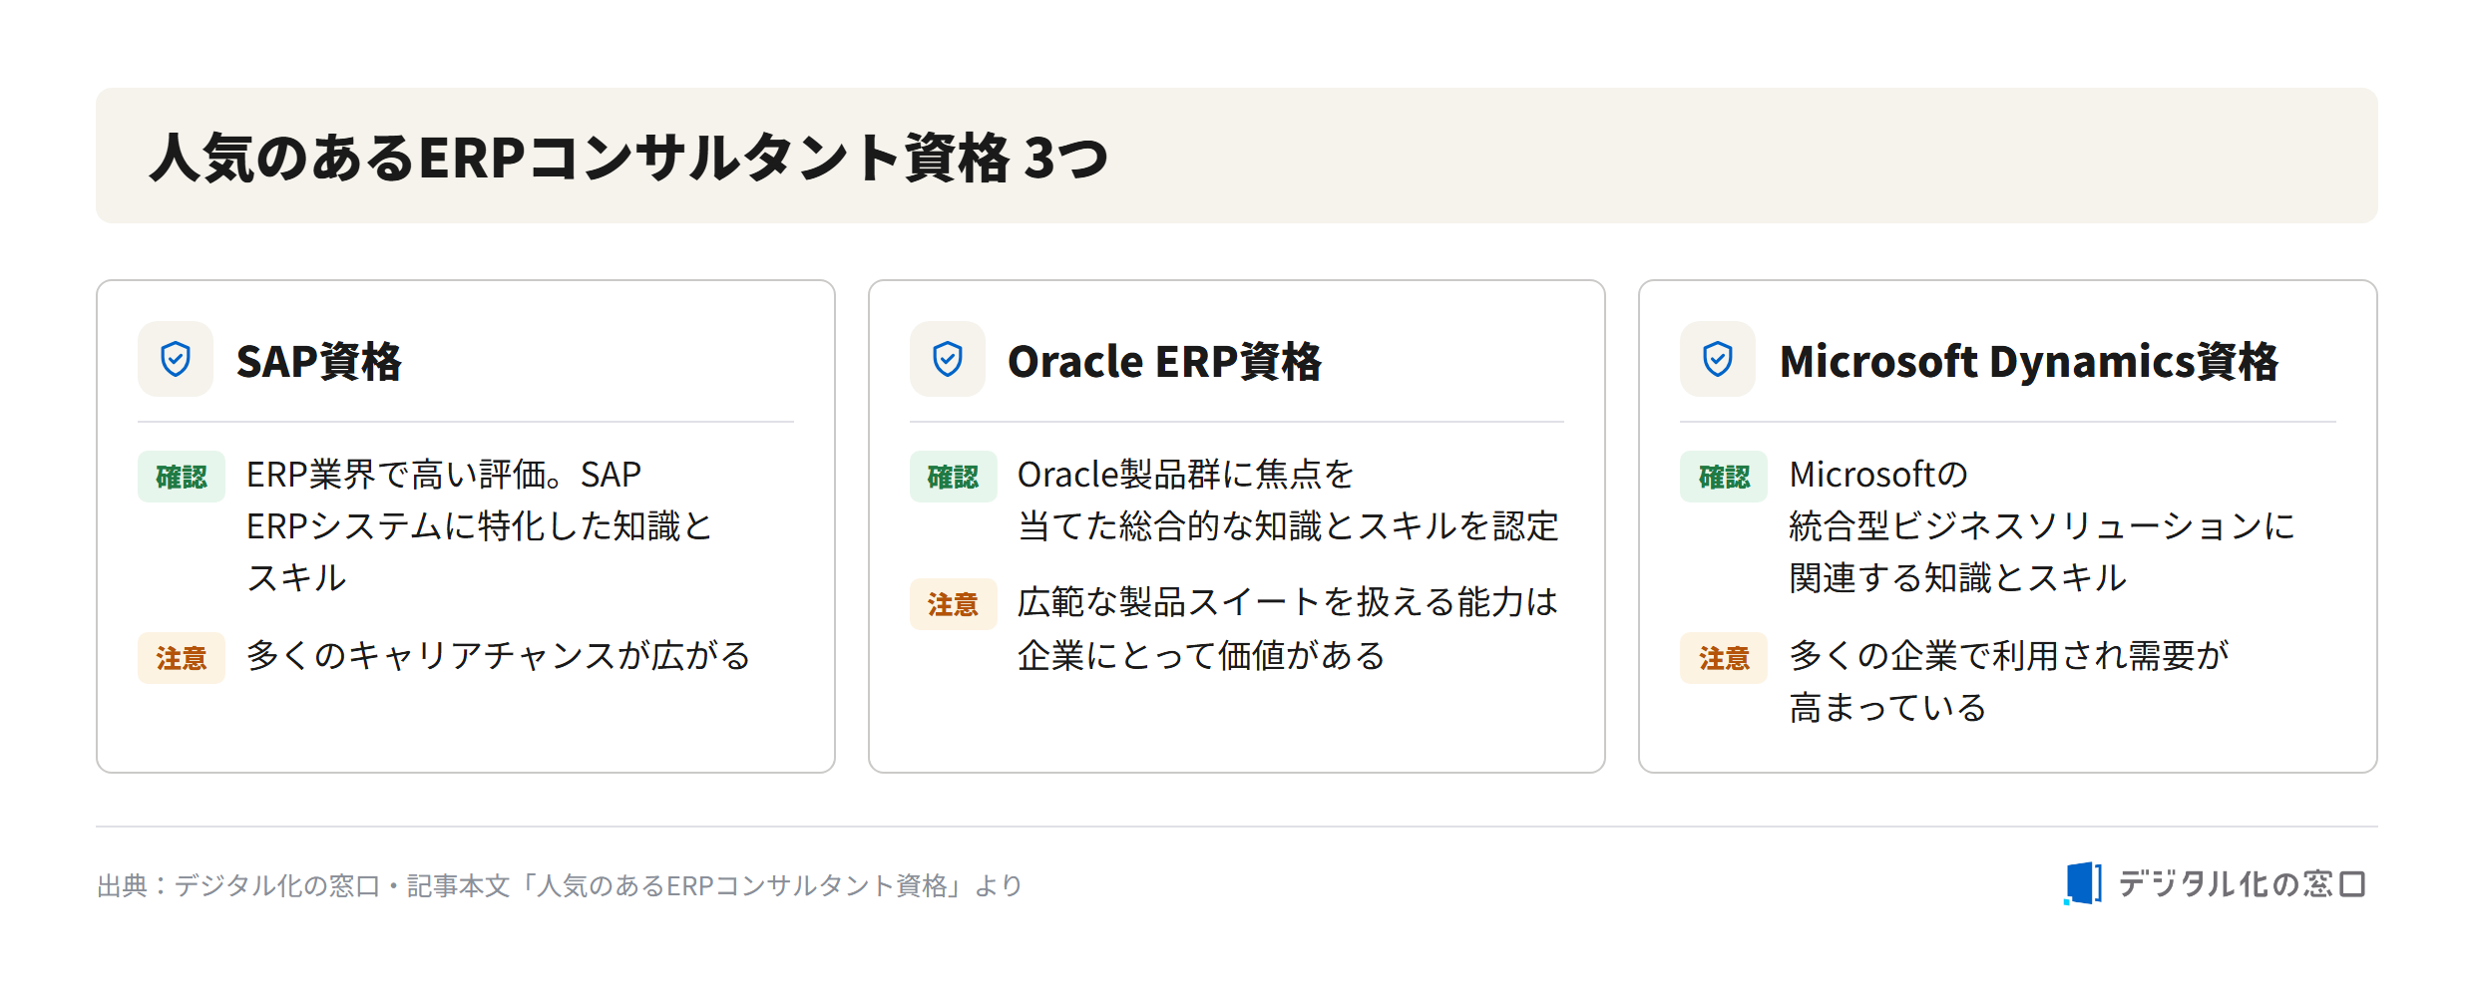Click the text 統合型ビジネスソリューションに
The height and width of the screenshot is (1001, 2474).
coord(2042,526)
